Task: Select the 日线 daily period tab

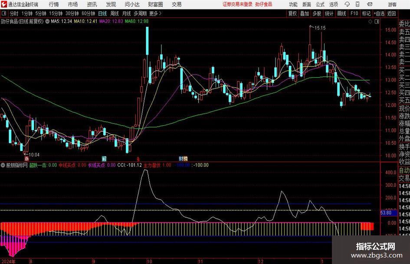Action: coord(102,13)
